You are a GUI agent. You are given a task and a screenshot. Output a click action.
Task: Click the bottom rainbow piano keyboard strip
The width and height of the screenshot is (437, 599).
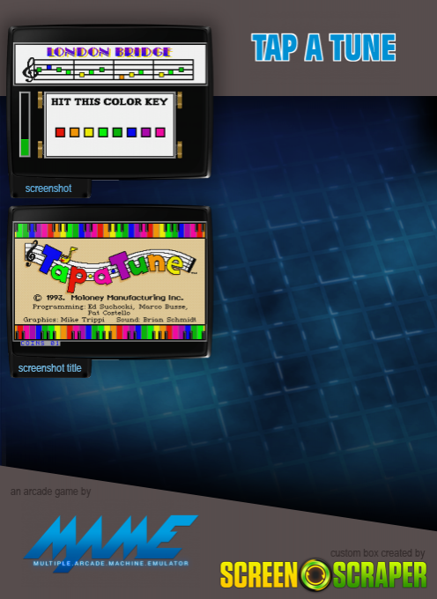tap(110, 332)
